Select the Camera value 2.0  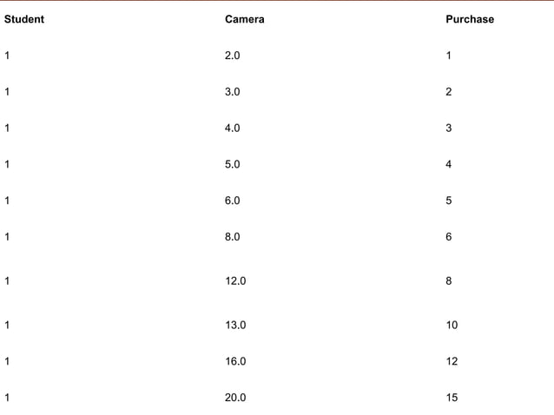pos(232,56)
